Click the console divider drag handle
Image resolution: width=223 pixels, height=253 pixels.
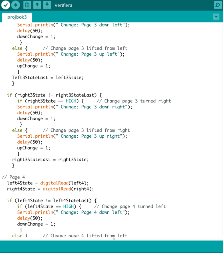pyautogui.click(x=114, y=239)
